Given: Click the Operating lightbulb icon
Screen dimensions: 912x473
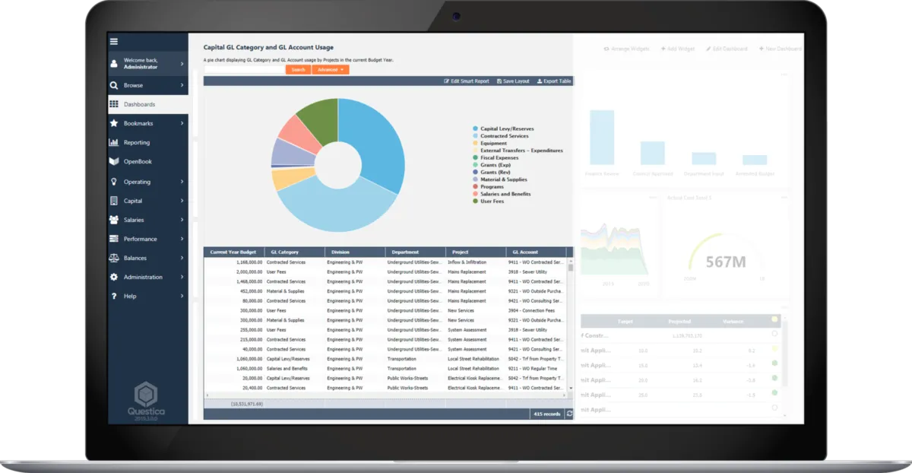Looking at the screenshot, I should (114, 182).
